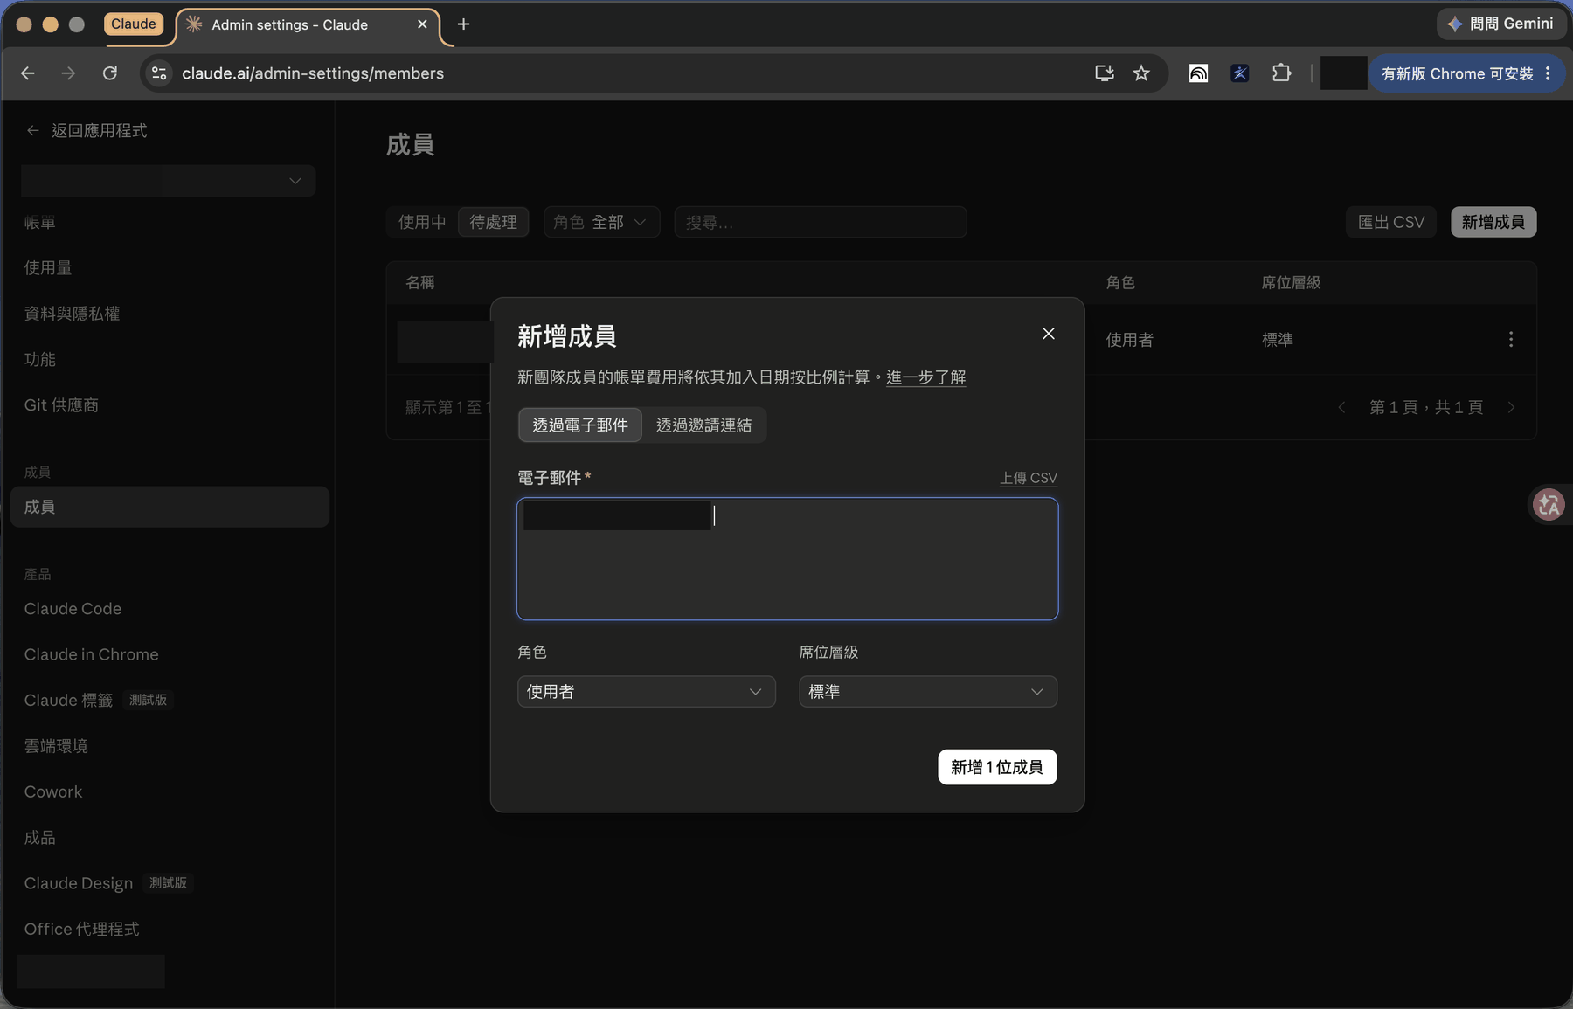
Task: Reload the page
Action: [x=109, y=73]
